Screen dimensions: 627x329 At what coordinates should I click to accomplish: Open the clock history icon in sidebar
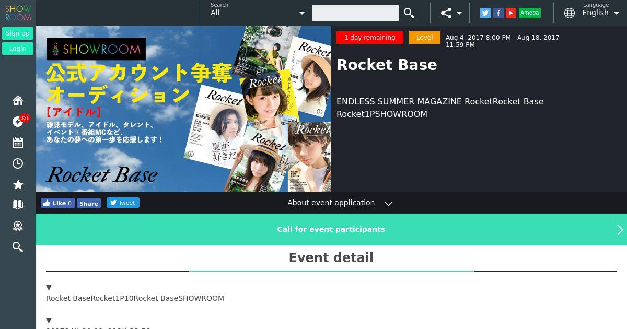[x=18, y=163]
